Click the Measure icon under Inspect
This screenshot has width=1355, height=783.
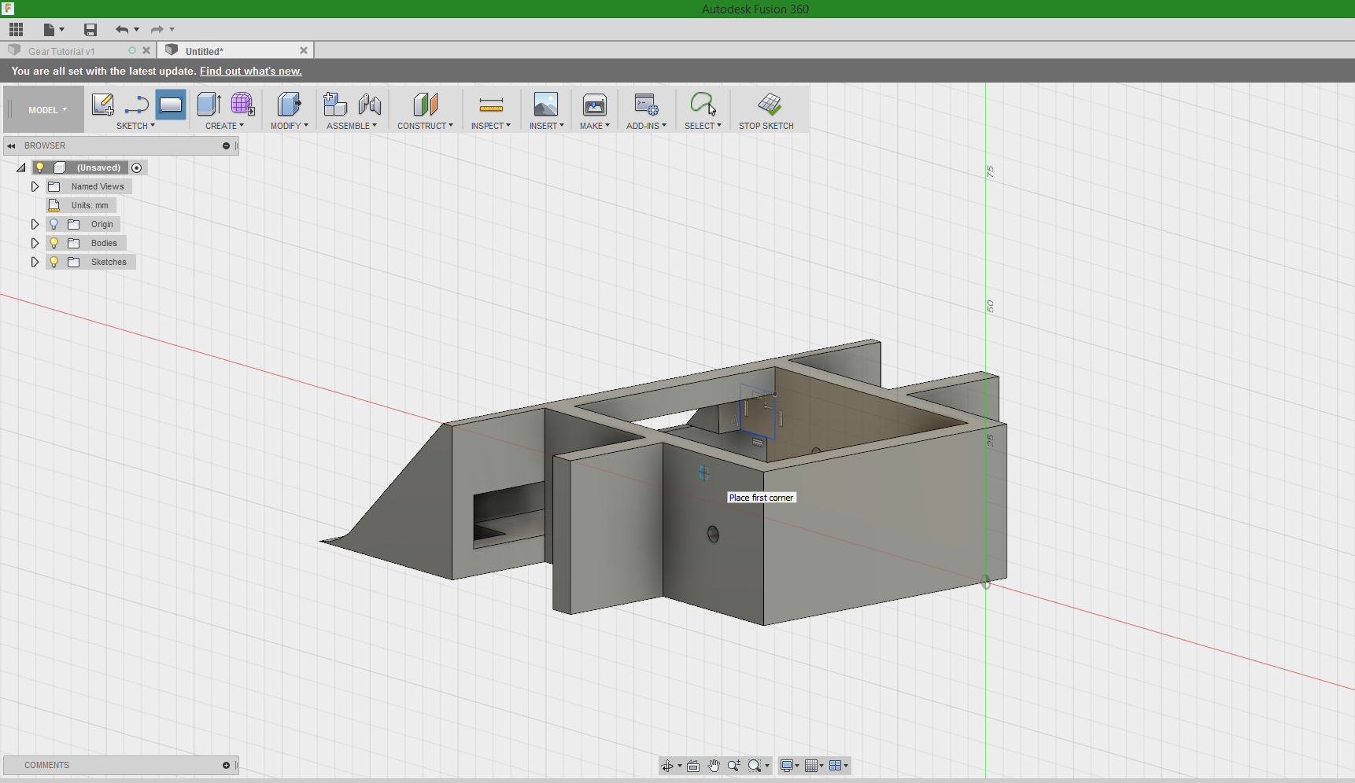pyautogui.click(x=491, y=105)
